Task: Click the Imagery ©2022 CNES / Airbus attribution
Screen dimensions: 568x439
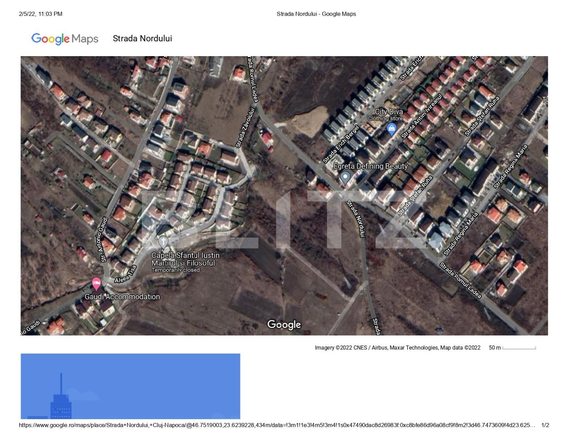Action: 397,348
